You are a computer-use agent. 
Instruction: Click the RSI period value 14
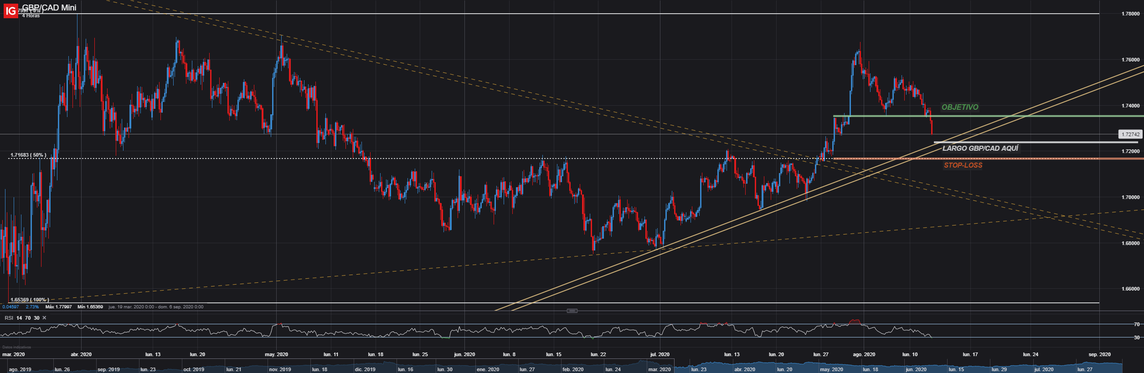[x=19, y=318]
